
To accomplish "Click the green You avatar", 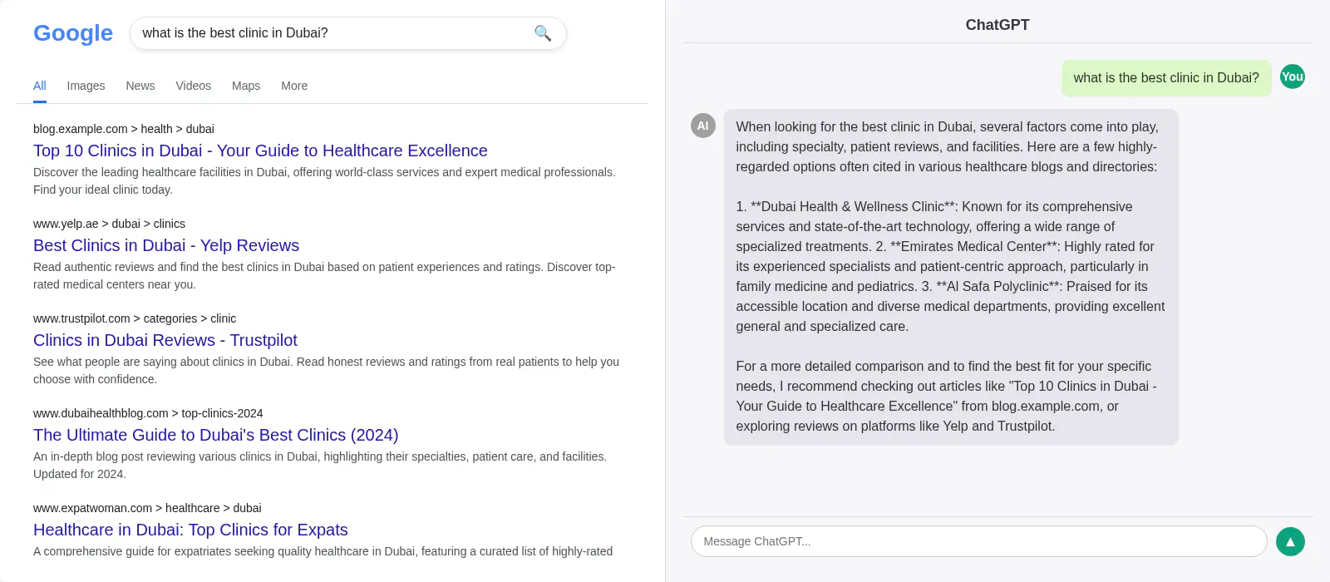I will point(1293,76).
